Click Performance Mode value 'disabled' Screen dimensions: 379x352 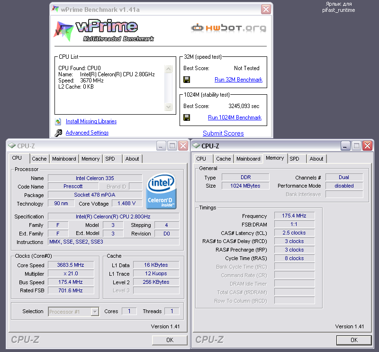(344, 186)
